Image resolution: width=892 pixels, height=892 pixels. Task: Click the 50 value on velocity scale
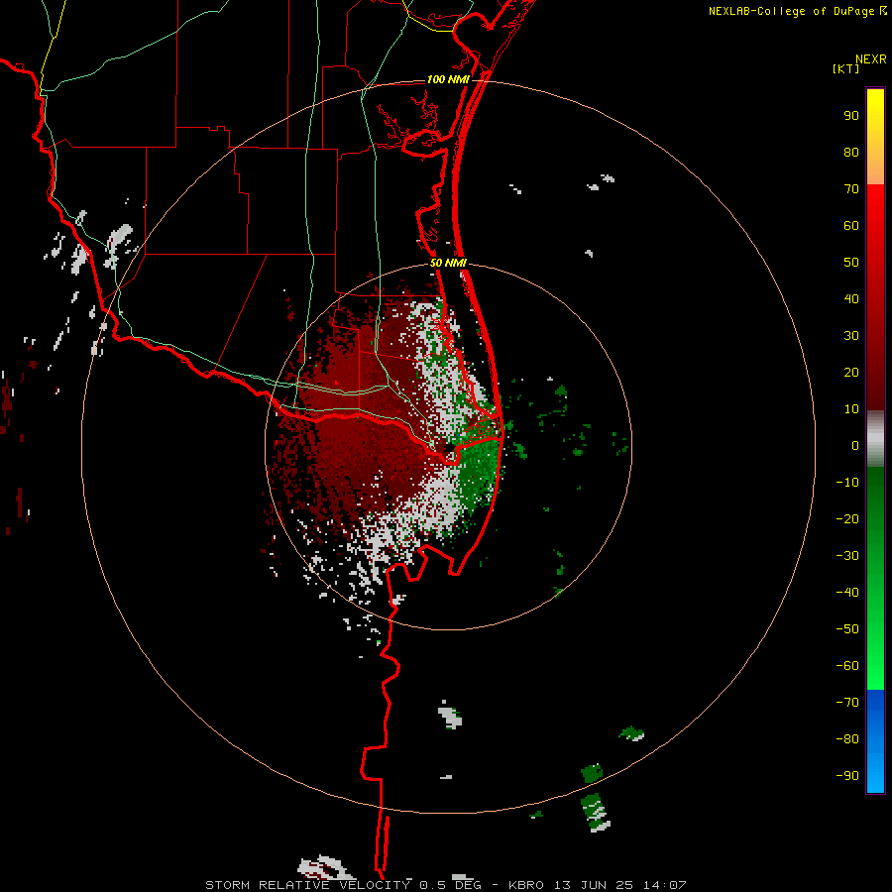click(851, 263)
